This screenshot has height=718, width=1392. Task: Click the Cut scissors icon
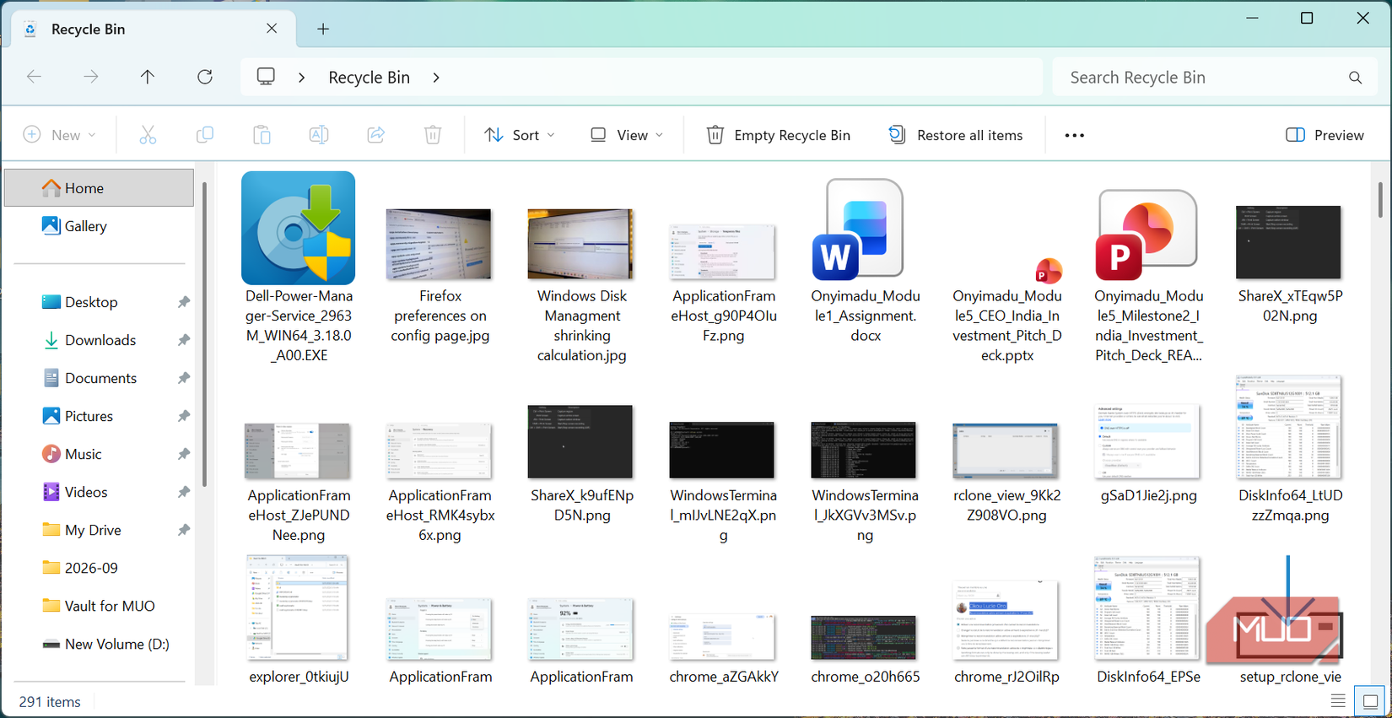(148, 135)
